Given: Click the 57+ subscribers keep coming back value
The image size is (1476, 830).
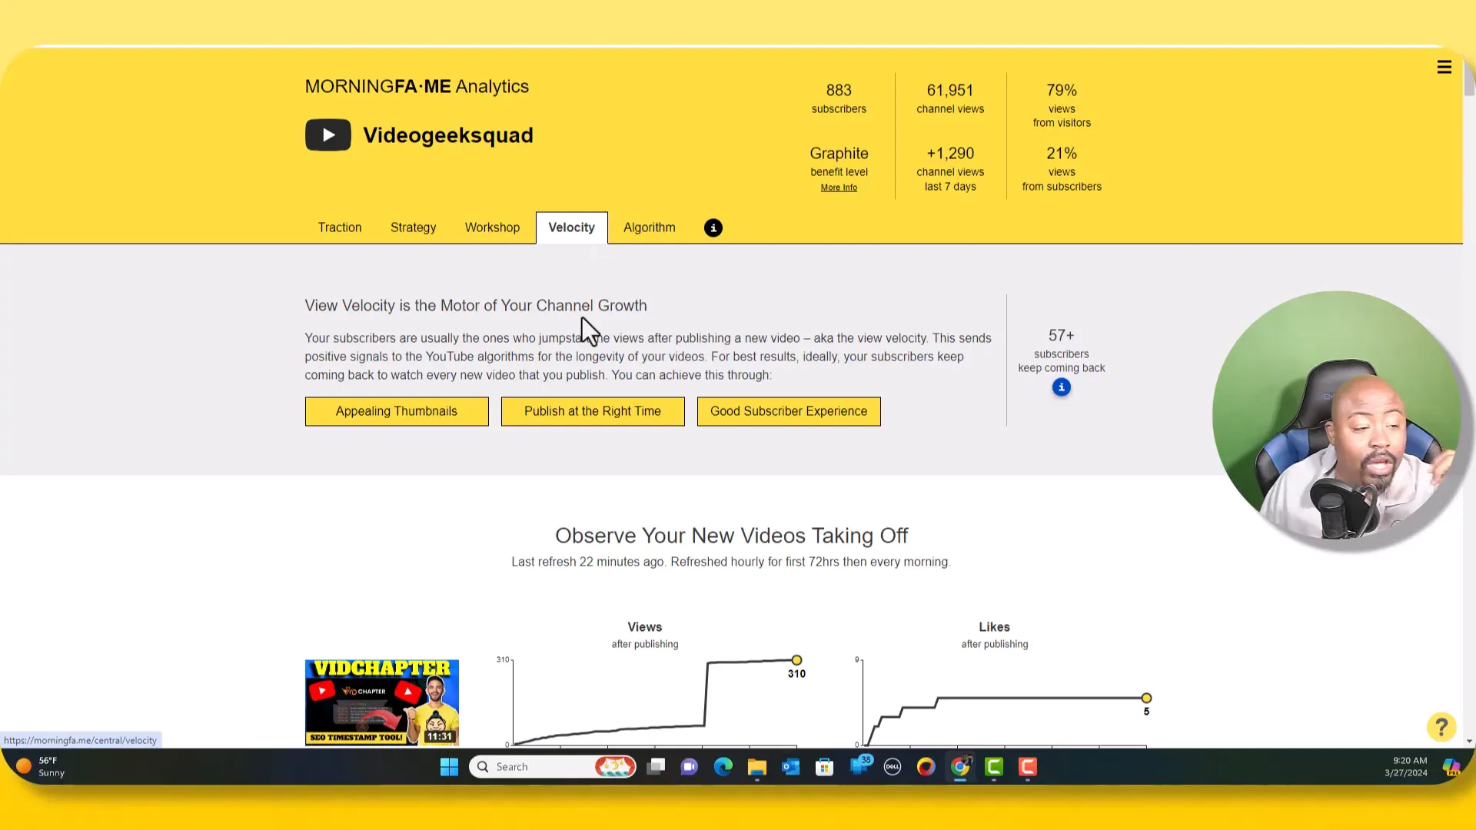Looking at the screenshot, I should (x=1061, y=336).
